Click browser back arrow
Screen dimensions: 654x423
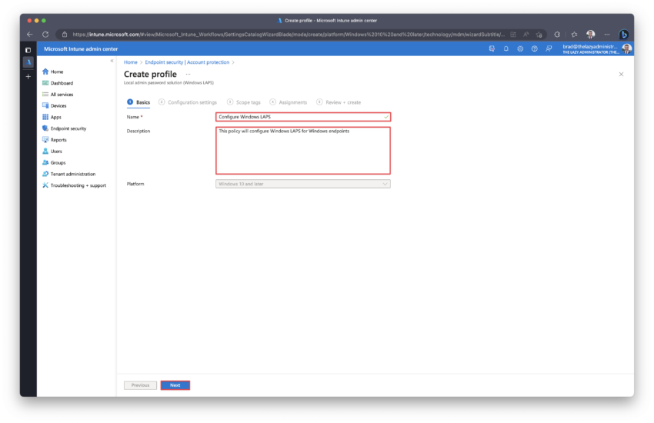tap(29, 34)
